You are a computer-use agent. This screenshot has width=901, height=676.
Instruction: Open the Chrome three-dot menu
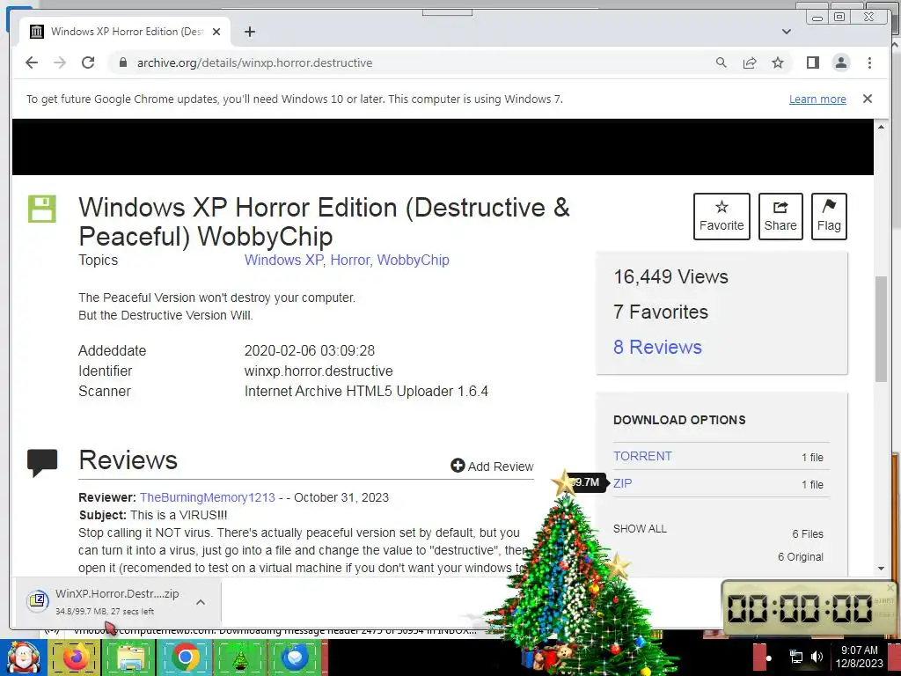pos(869,62)
